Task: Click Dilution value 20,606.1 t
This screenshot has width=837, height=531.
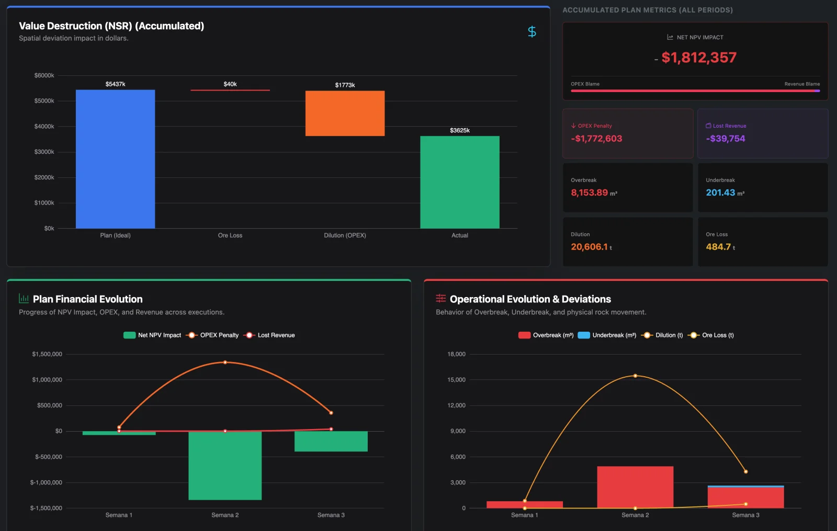Action: pyautogui.click(x=591, y=247)
